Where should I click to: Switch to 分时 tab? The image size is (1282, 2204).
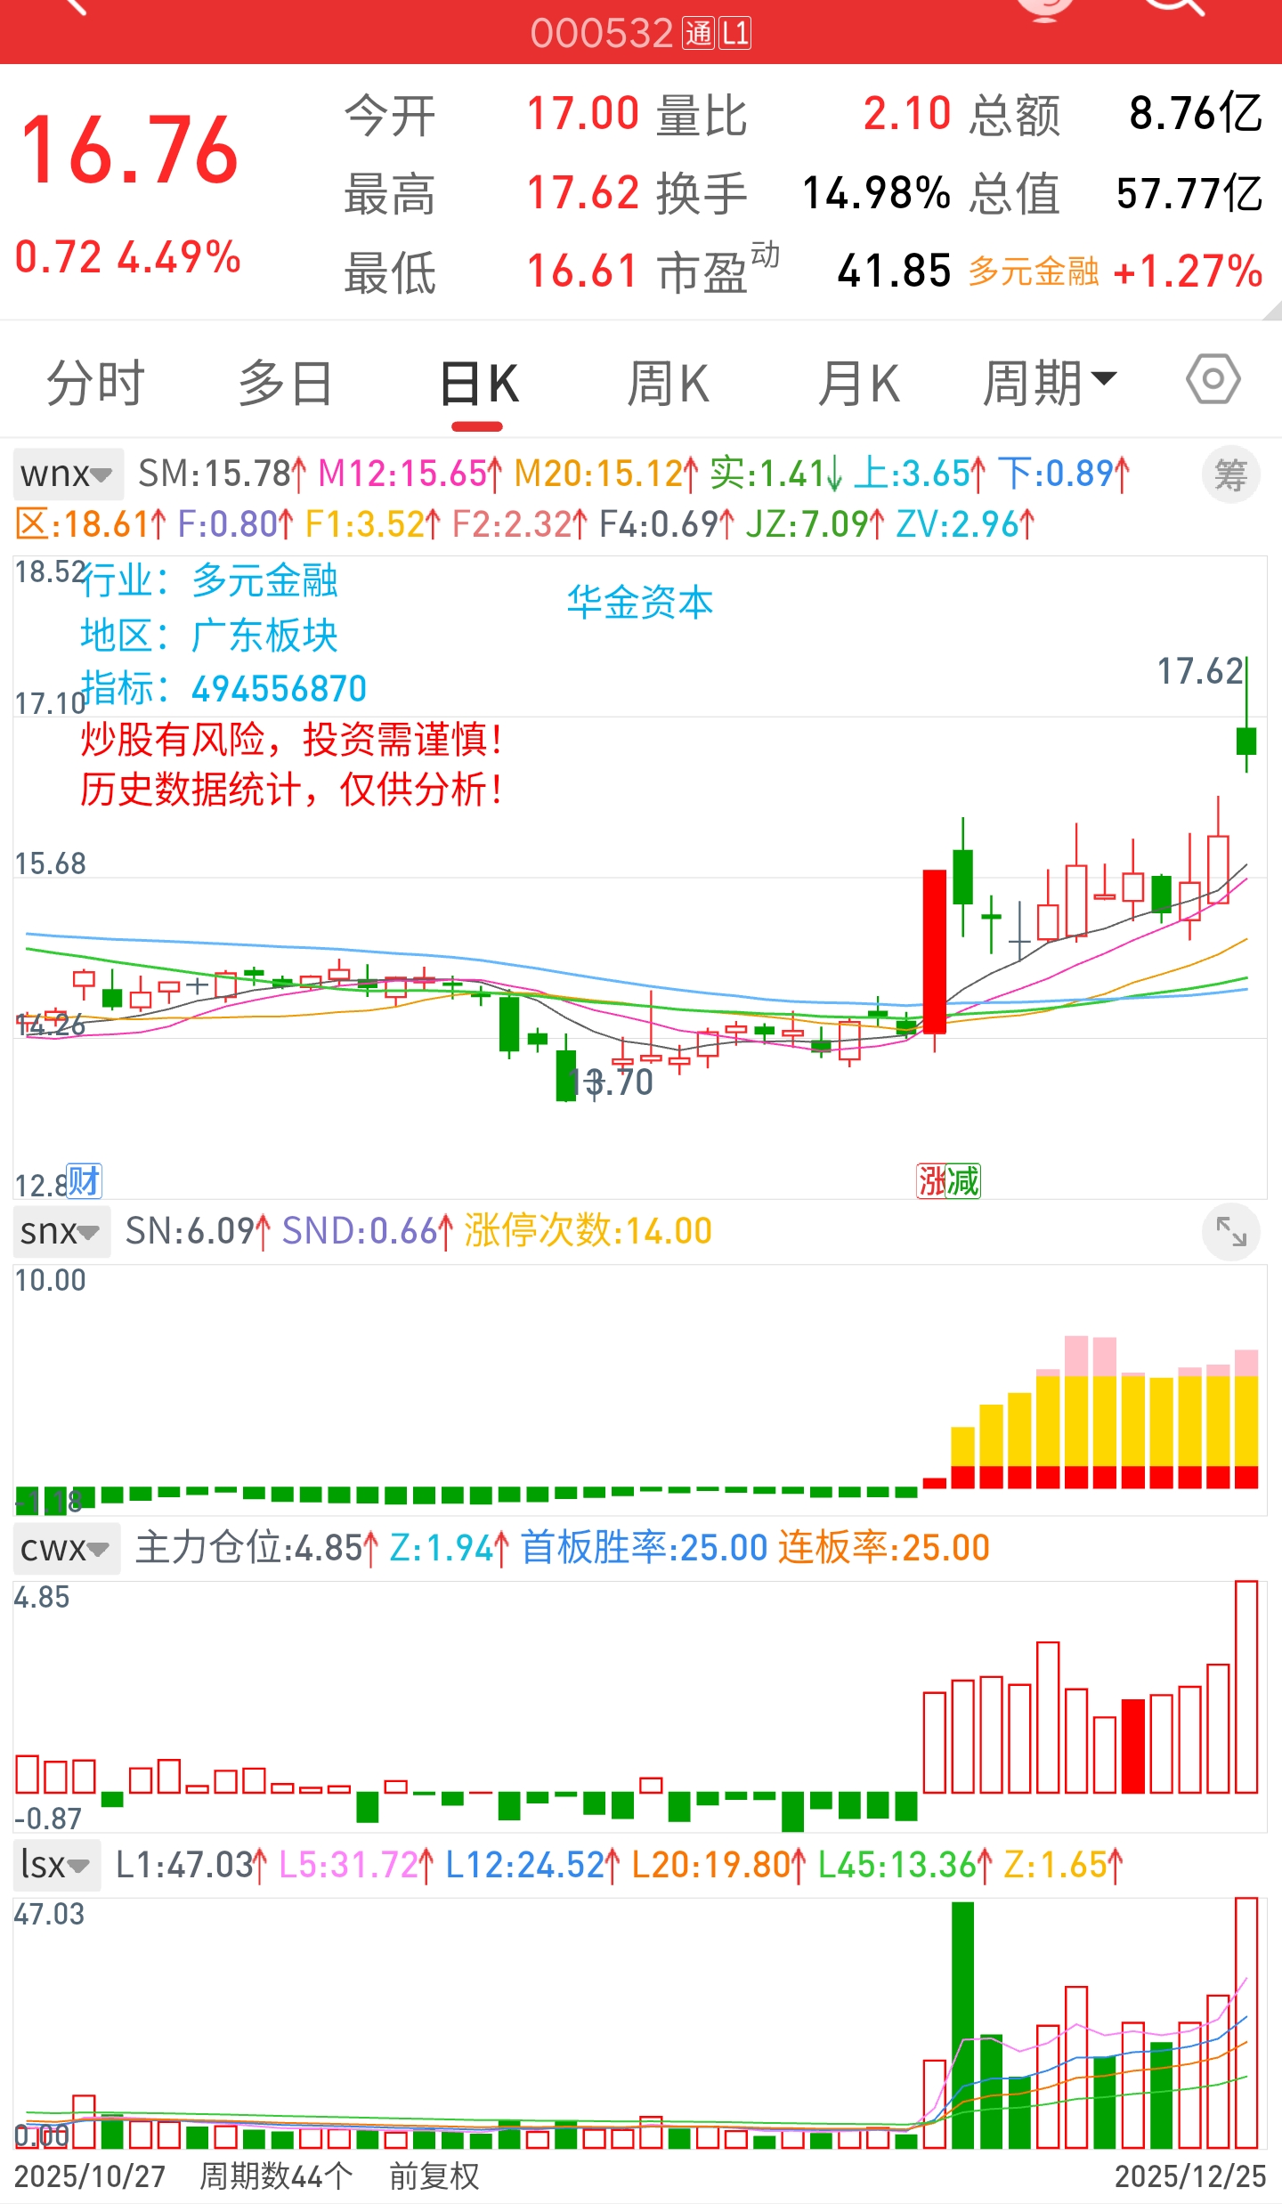pos(96,384)
